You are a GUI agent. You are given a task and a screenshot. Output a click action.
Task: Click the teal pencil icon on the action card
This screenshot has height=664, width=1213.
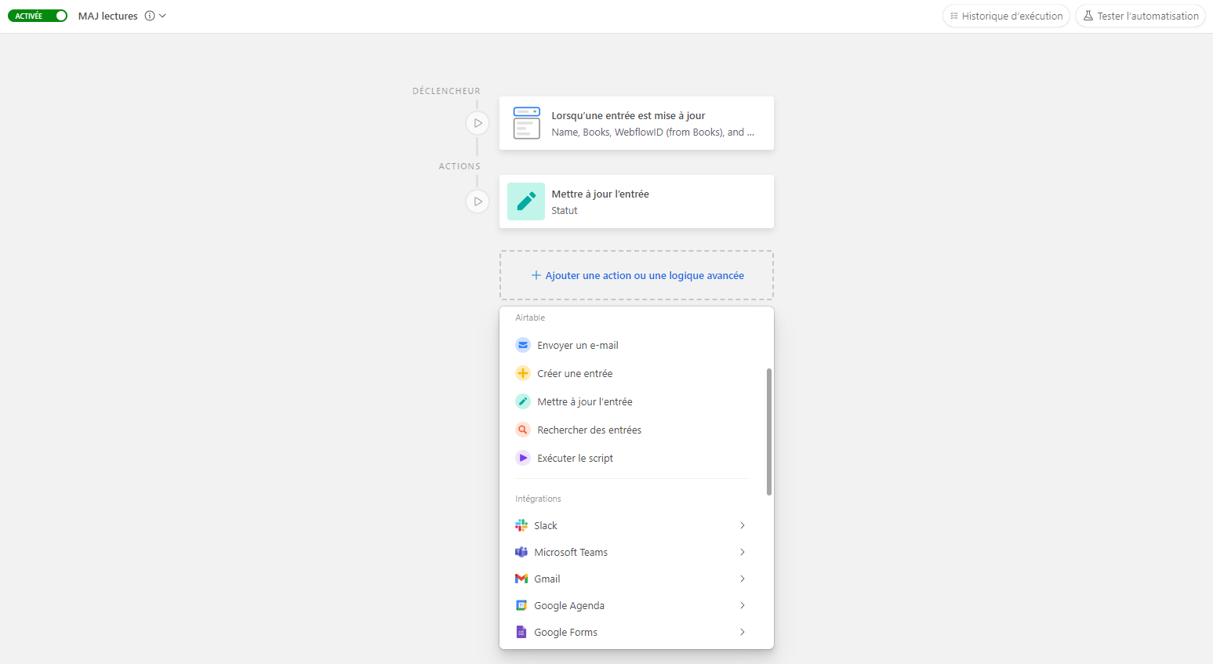pos(526,201)
